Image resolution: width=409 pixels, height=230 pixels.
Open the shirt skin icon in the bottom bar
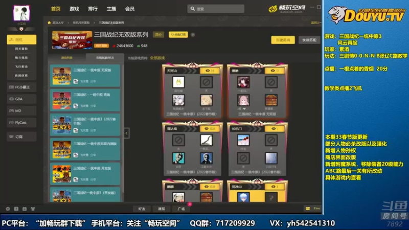(33, 209)
